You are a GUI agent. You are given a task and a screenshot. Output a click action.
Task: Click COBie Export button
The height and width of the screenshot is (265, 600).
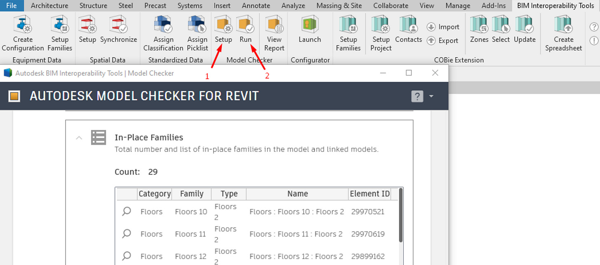tap(443, 40)
